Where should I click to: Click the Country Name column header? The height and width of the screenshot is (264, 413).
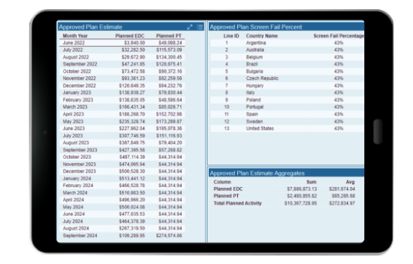(x=262, y=36)
